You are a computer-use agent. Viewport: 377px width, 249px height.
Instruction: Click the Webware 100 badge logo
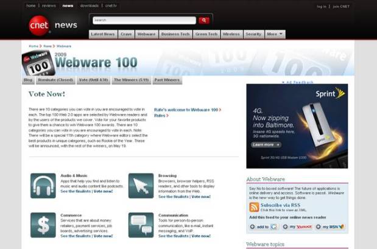38,63
